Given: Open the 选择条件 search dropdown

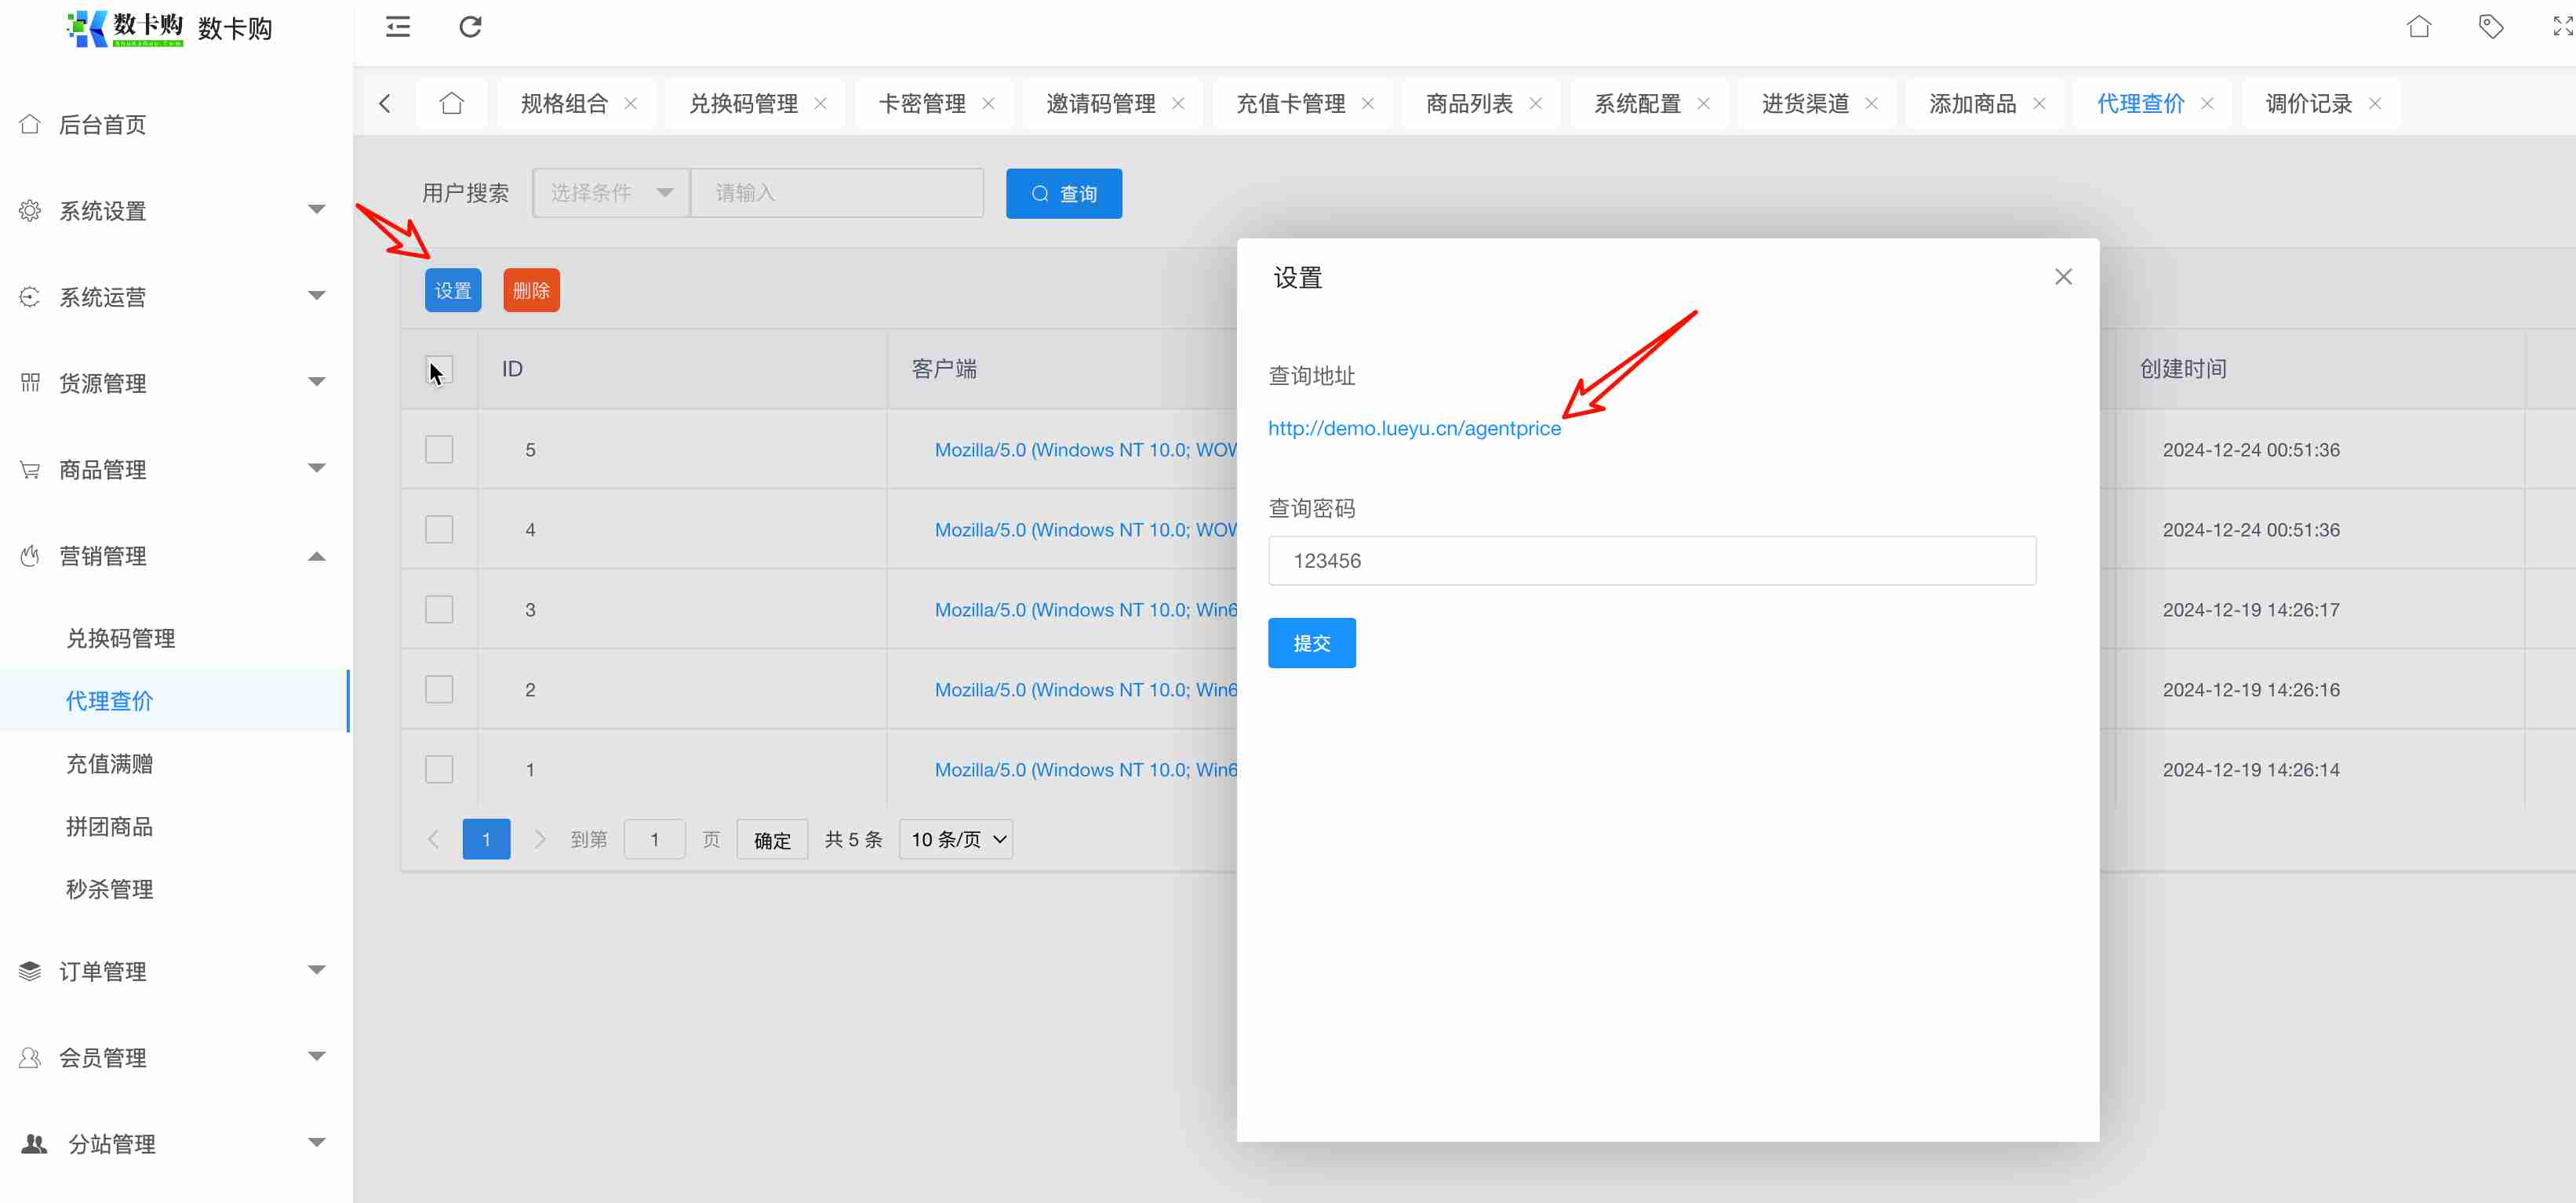Looking at the screenshot, I should [611, 193].
